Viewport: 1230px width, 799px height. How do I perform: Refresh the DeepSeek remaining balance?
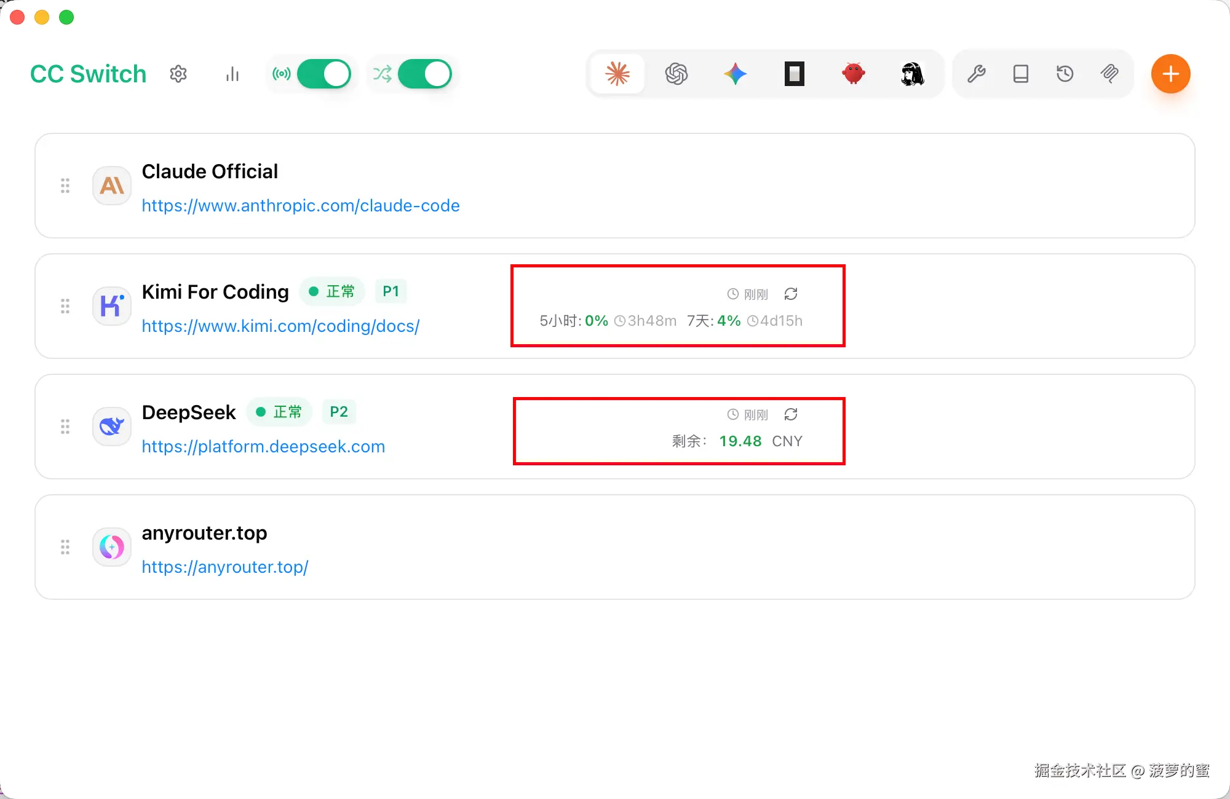(x=791, y=415)
